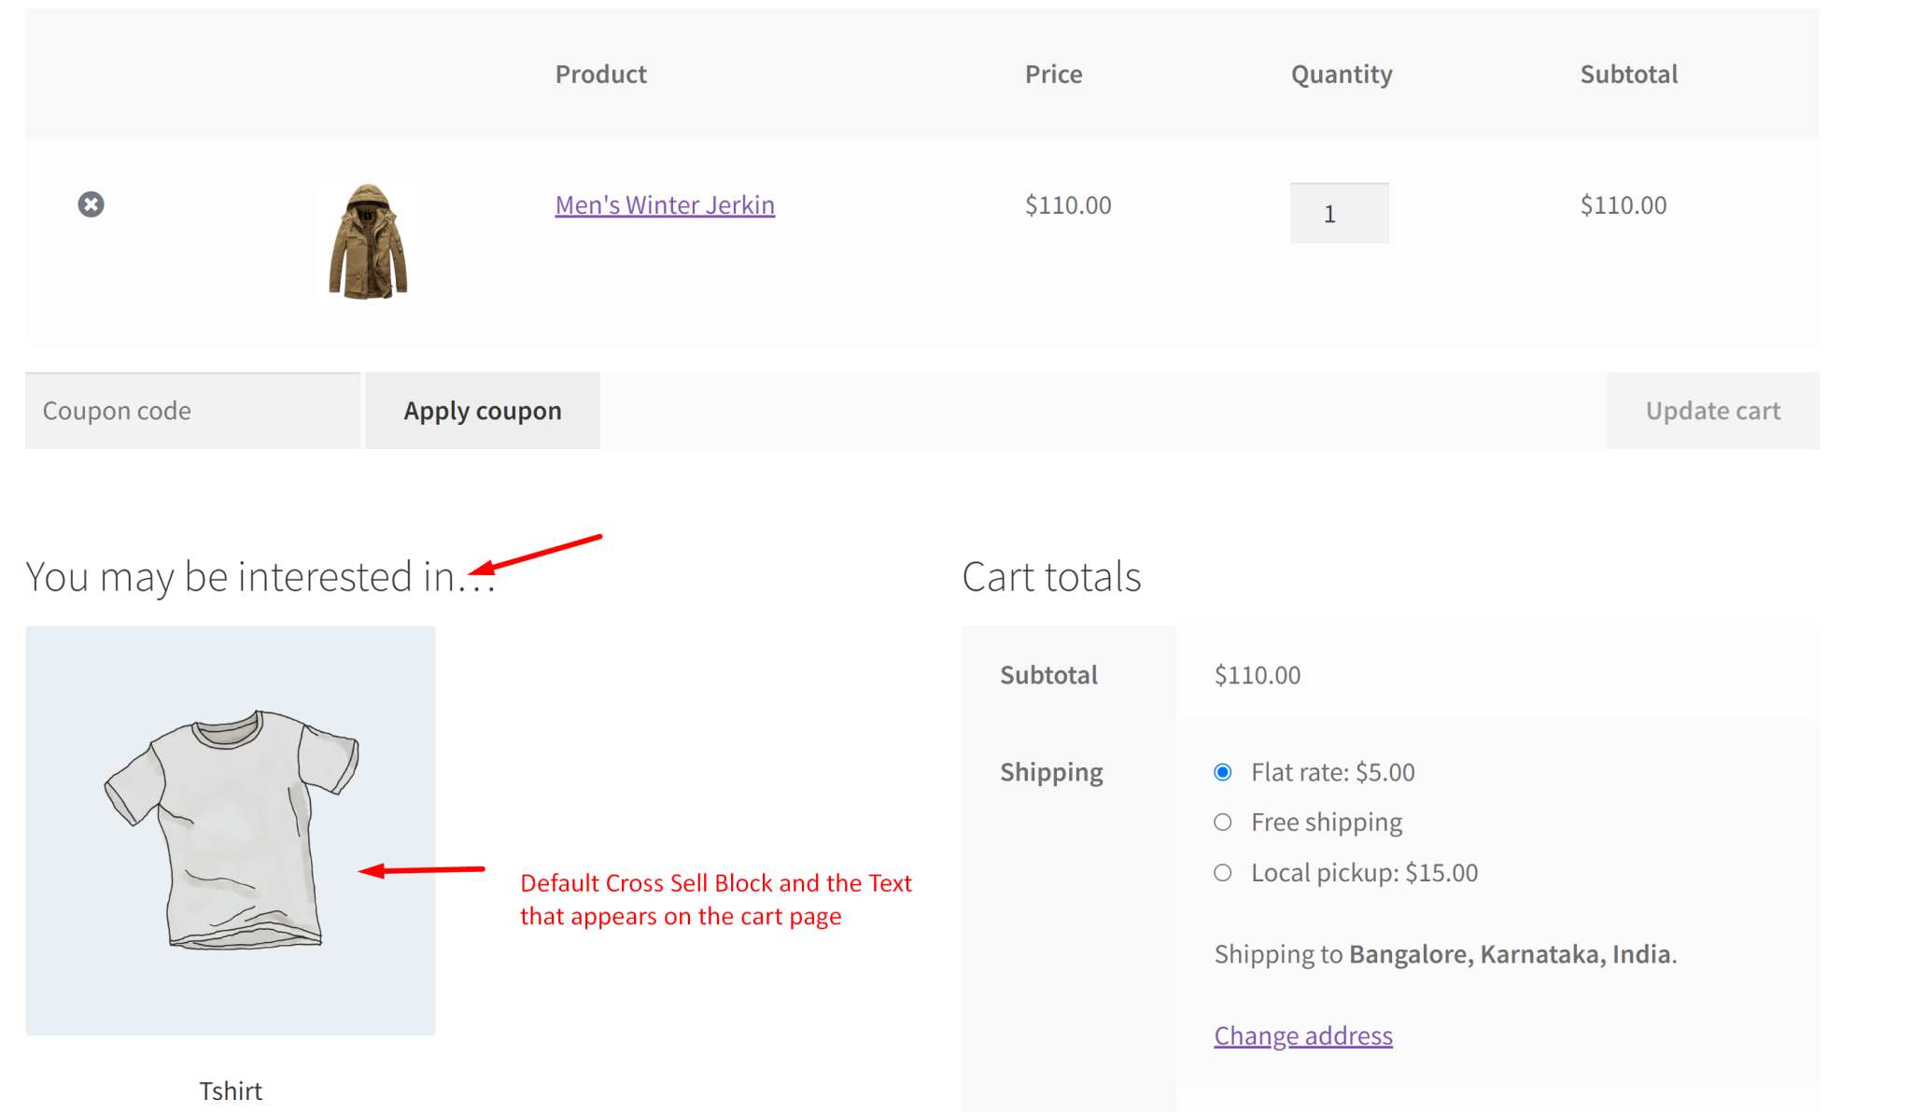Image resolution: width=1912 pixels, height=1112 pixels.
Task: Click the Quantity column header
Action: pos(1341,74)
